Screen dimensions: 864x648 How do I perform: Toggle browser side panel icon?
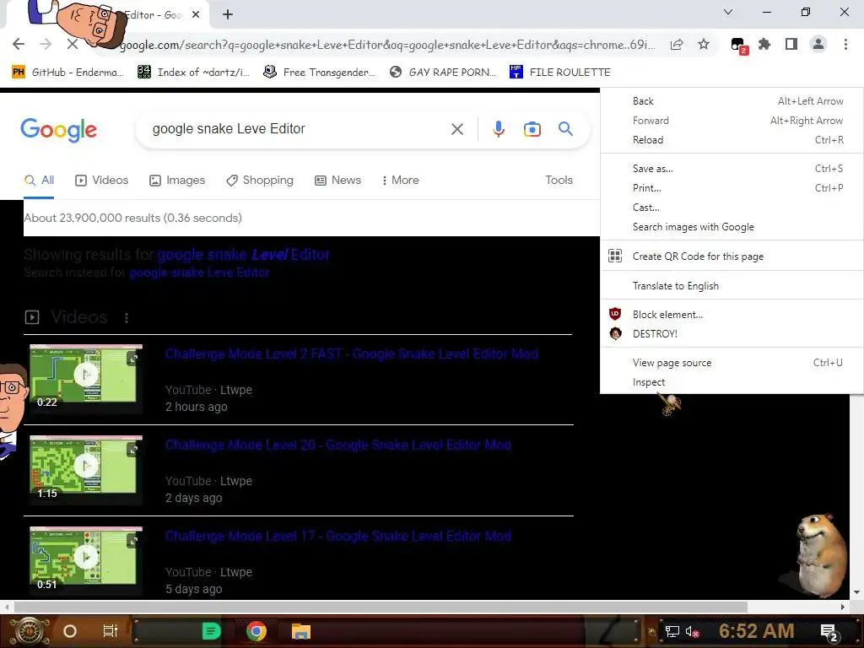click(x=791, y=44)
